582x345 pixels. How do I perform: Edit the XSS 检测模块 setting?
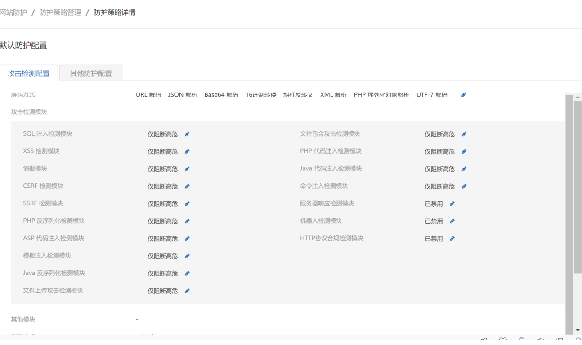187,151
